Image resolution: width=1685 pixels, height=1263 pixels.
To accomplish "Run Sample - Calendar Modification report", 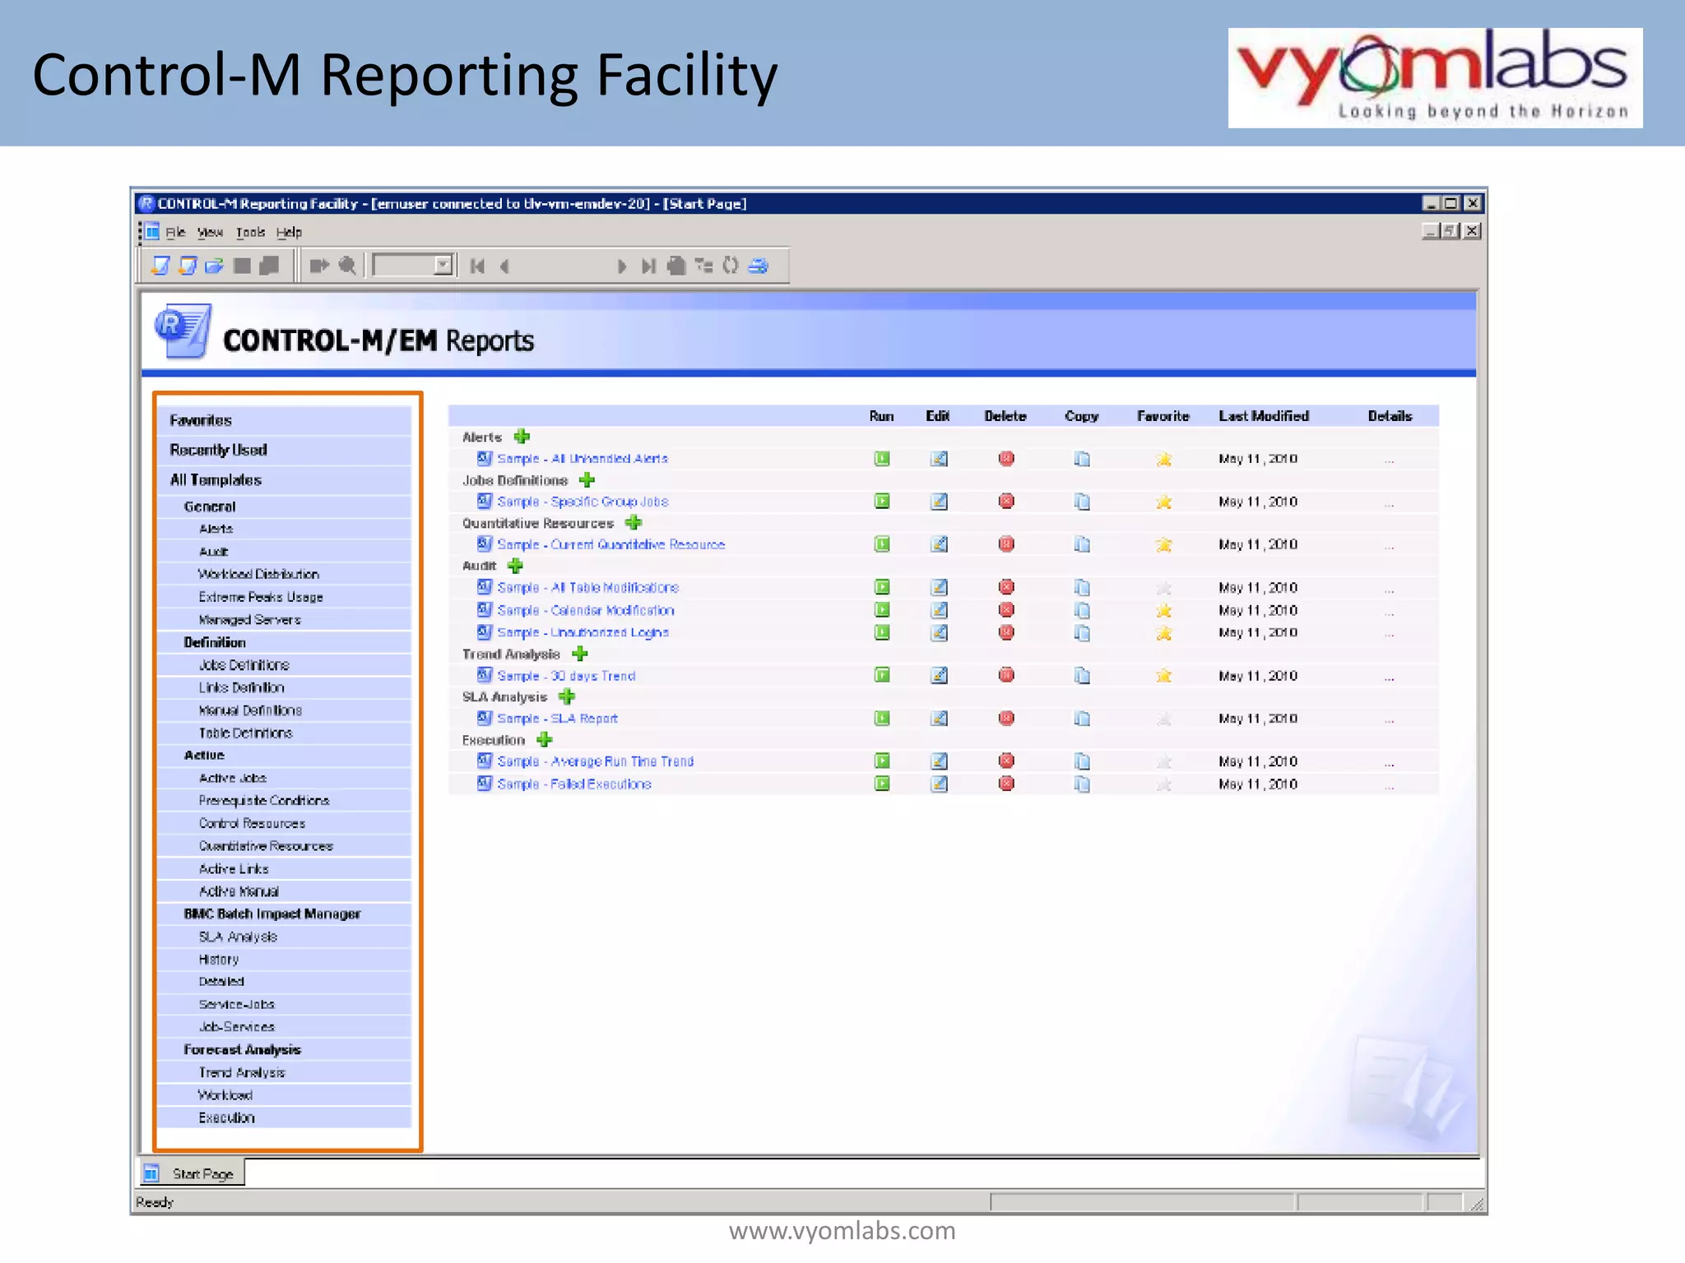I will 882,610.
